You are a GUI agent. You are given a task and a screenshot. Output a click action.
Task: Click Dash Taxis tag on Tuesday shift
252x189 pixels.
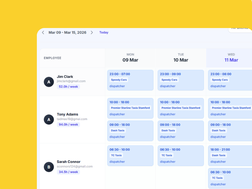coord(168,130)
